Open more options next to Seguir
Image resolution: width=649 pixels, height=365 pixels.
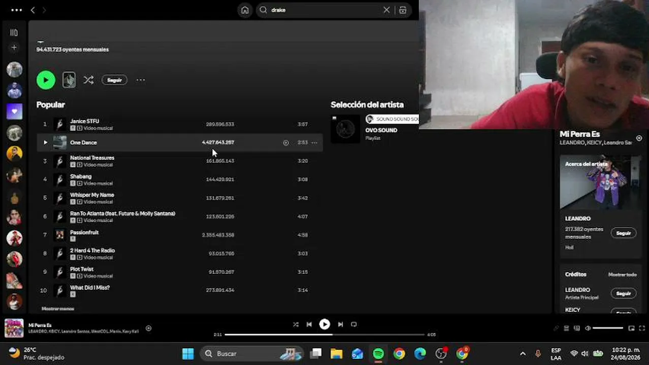click(141, 80)
